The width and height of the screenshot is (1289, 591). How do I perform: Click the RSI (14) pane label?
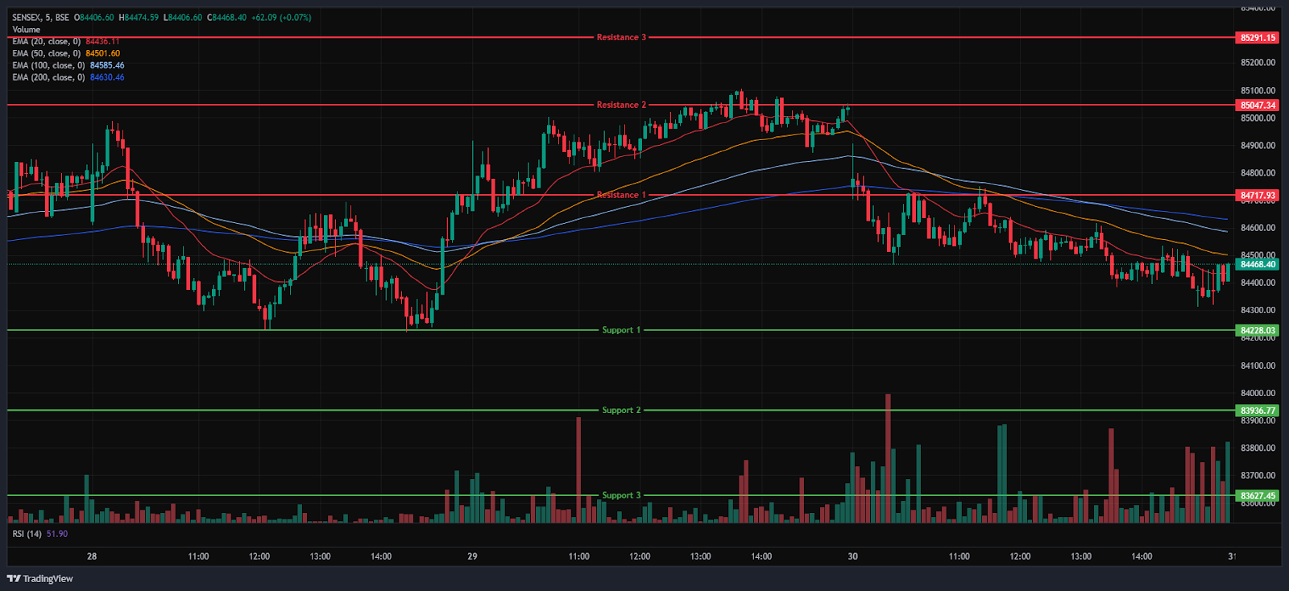click(x=27, y=534)
